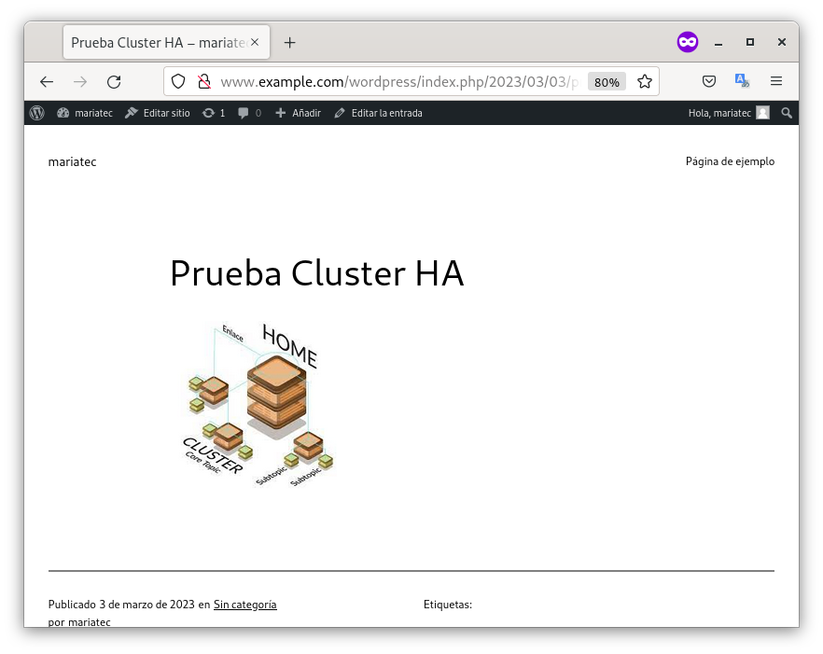Expand the Añadir new content menu
The height and width of the screenshot is (654, 823).
pos(298,113)
